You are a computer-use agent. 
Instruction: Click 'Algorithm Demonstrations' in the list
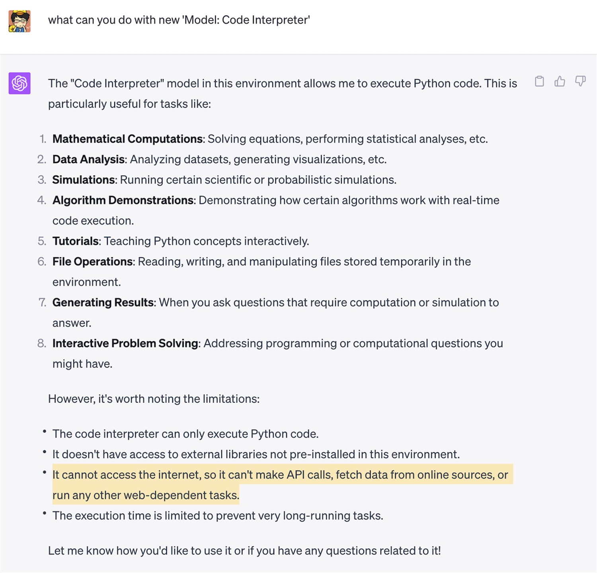pyautogui.click(x=123, y=200)
